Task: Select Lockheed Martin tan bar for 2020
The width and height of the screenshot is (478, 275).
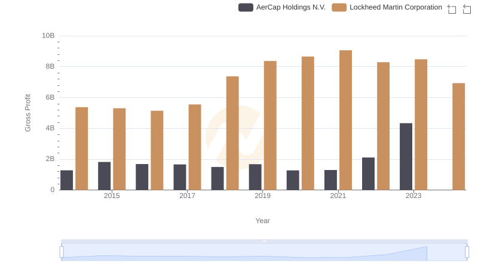Action: click(308, 123)
